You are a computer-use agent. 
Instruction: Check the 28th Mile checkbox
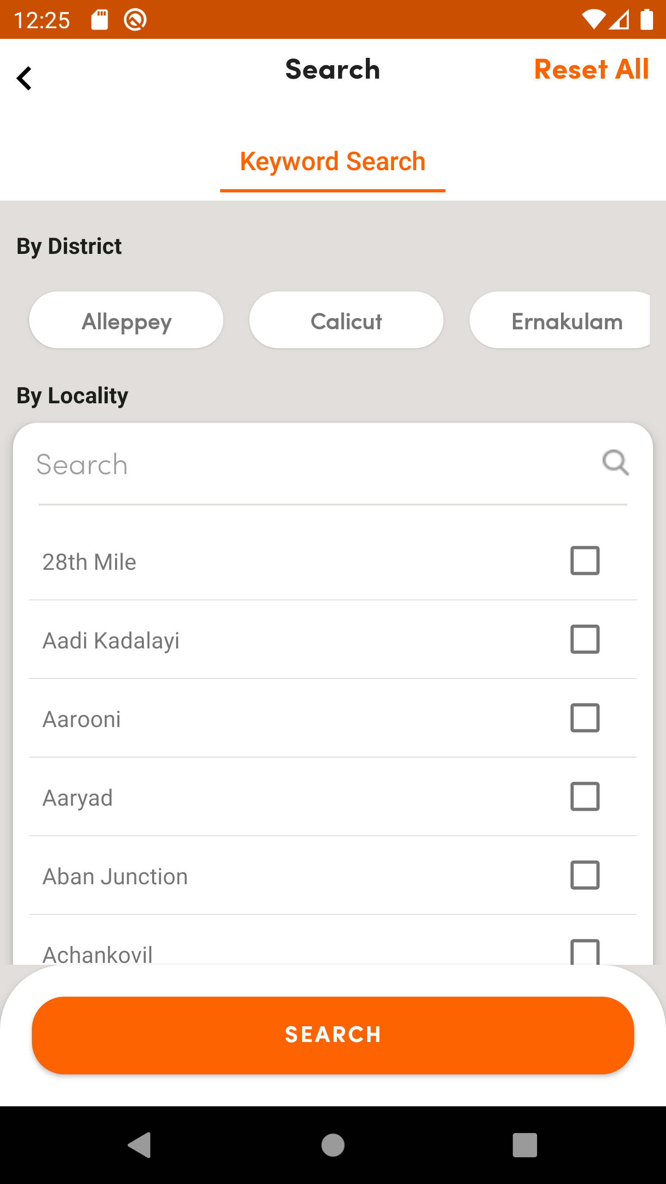[x=585, y=561]
